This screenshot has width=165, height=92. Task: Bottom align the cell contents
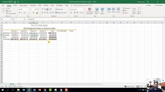click(47, 9)
